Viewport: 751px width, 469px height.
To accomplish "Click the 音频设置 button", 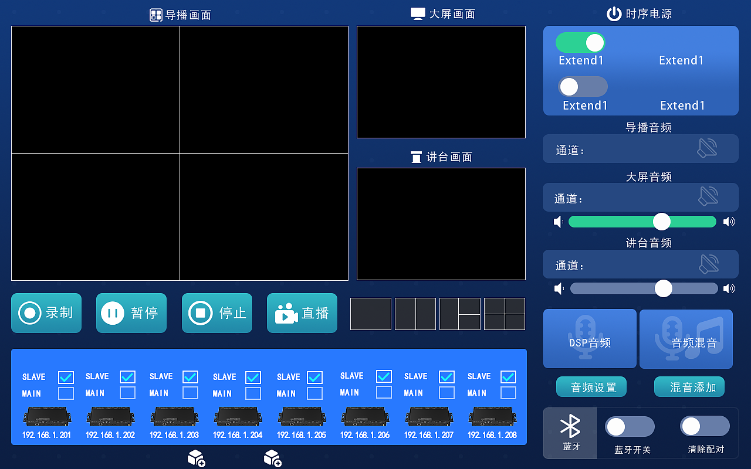I will pos(591,386).
